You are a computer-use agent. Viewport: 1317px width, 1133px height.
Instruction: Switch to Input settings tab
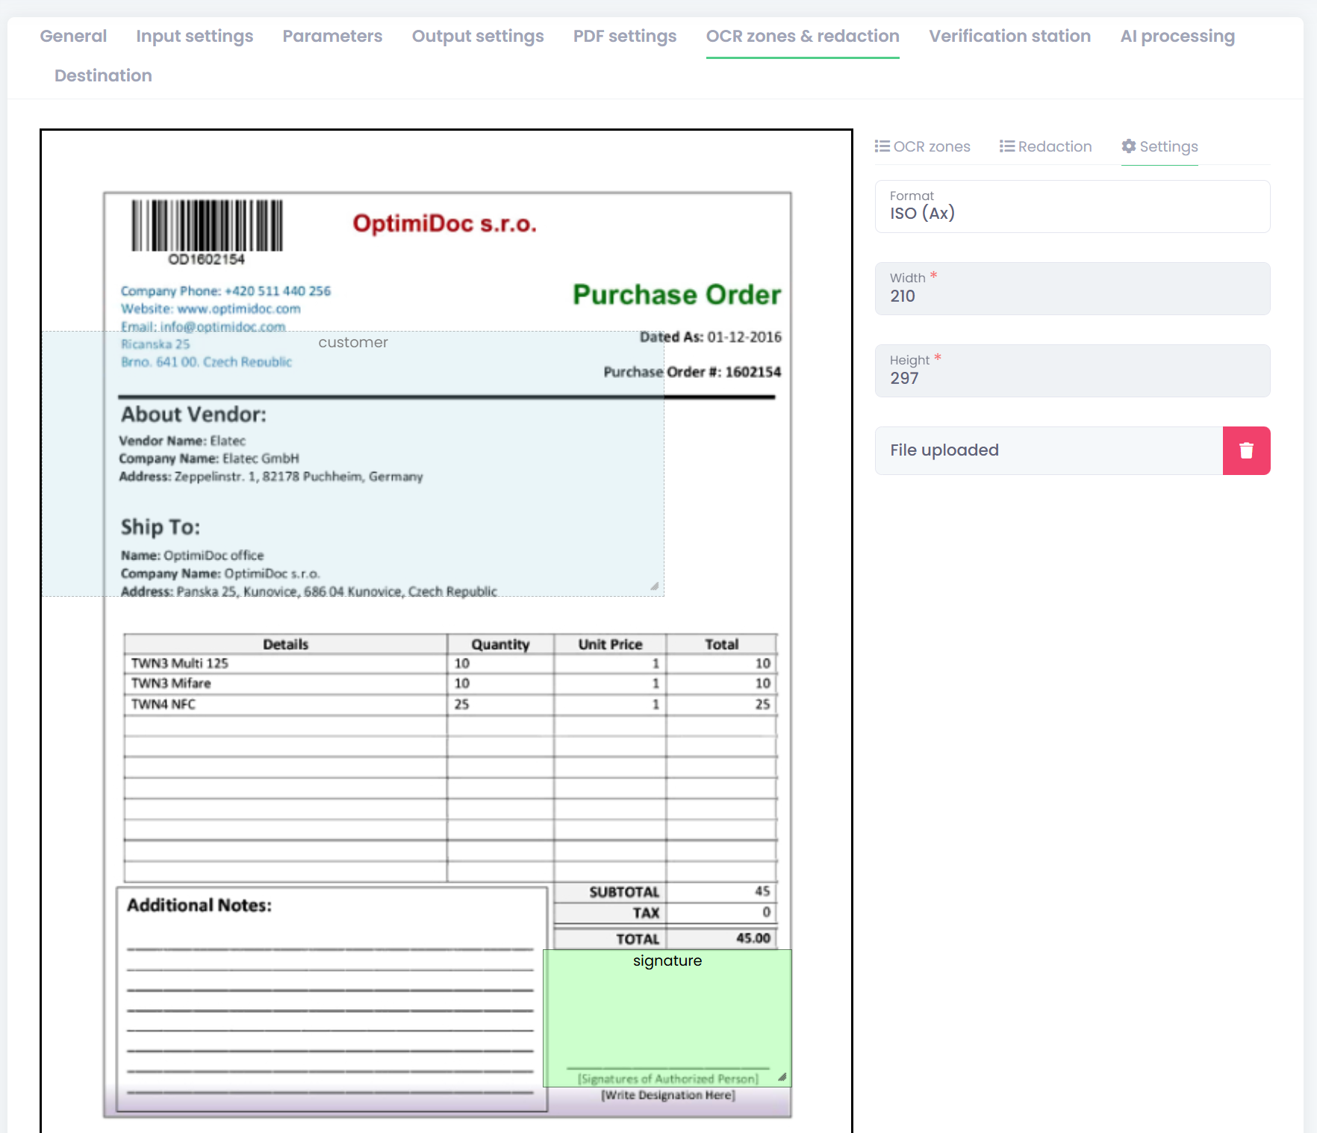pyautogui.click(x=194, y=36)
